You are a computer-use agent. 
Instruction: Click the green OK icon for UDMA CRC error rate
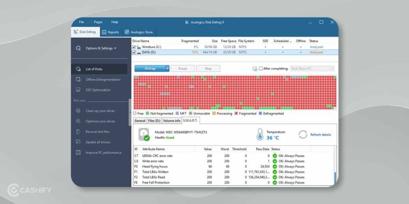275,156
